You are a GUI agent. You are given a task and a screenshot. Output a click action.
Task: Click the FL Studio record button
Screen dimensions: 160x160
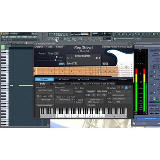coord(61,39)
